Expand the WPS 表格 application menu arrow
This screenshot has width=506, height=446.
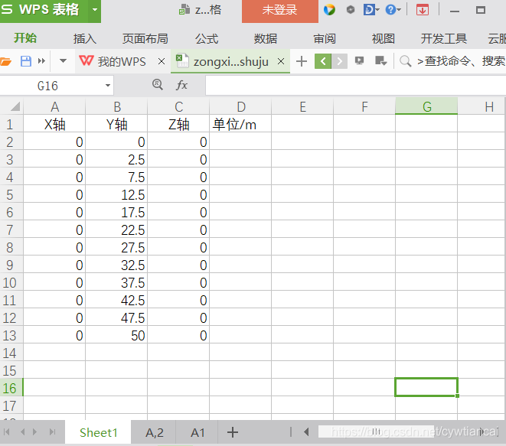(94, 10)
